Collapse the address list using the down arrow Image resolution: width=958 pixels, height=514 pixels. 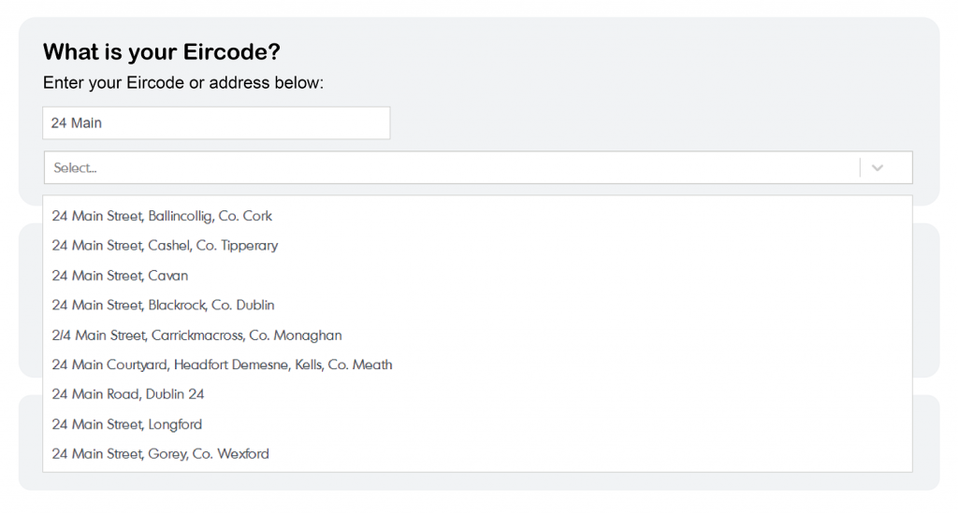click(x=877, y=168)
